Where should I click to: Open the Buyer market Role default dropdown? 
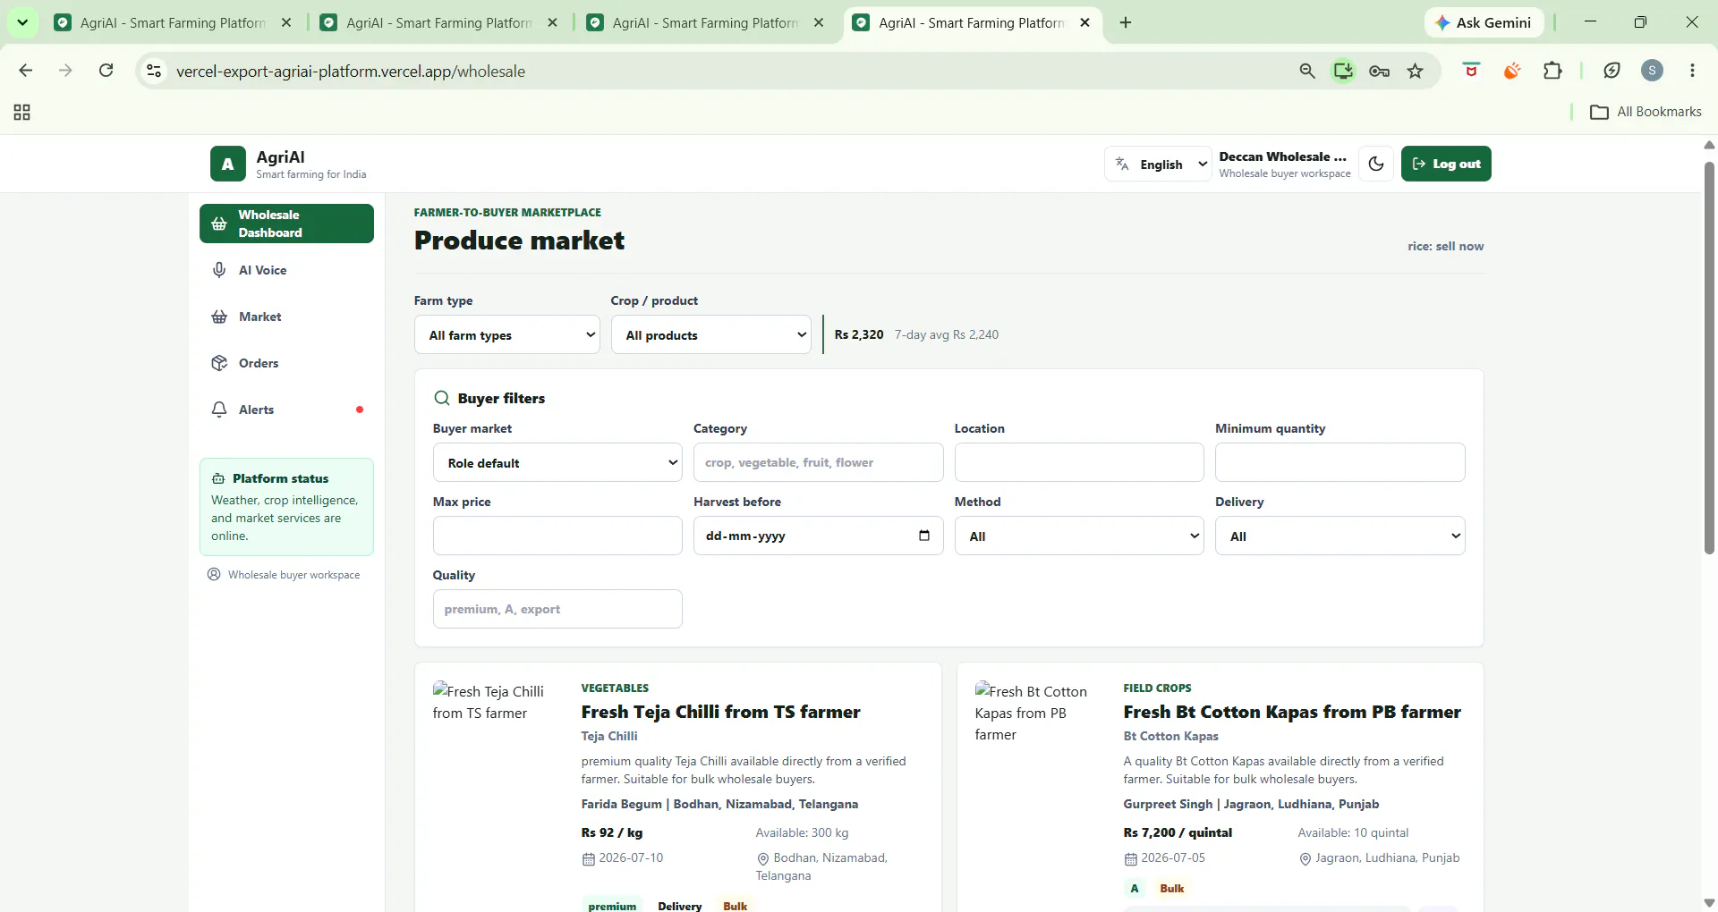[557, 462]
